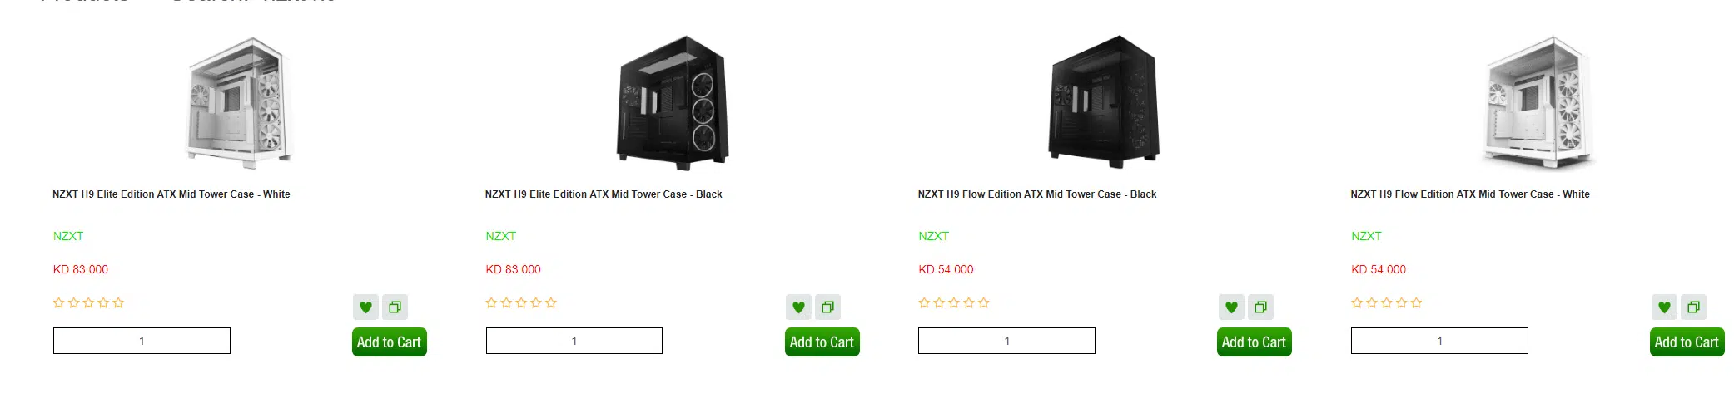Compare the H9 Elite Black case
This screenshot has height=413, width=1734.
click(x=827, y=307)
